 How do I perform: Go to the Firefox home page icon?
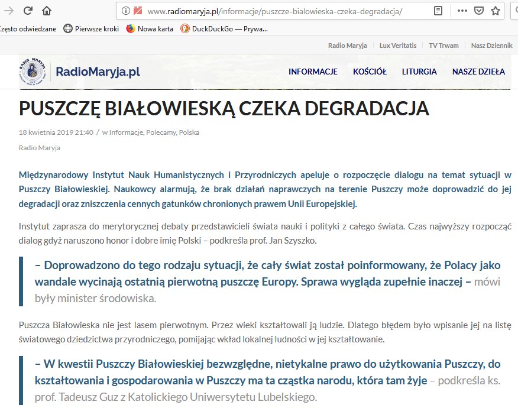(47, 11)
